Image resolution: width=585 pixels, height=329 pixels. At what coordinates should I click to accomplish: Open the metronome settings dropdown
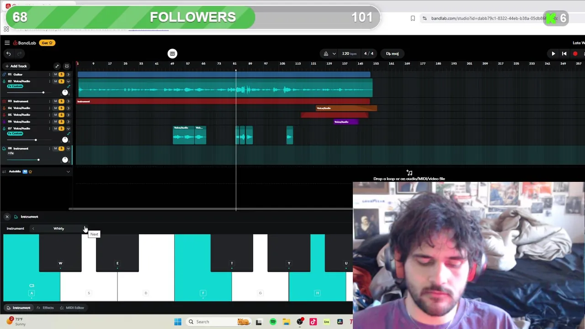[x=334, y=53]
